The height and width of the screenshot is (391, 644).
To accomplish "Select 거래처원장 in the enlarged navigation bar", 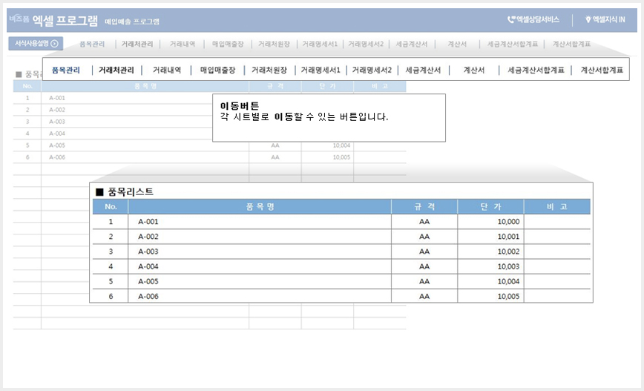I will (x=269, y=70).
